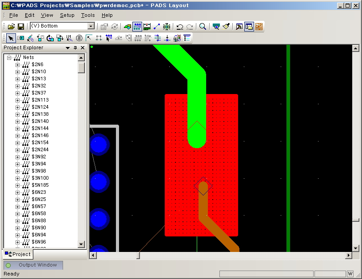Viewport: 362px width, 279px height.
Task: Choose the Select mode arrow tool
Action: pyautogui.click(x=11, y=38)
